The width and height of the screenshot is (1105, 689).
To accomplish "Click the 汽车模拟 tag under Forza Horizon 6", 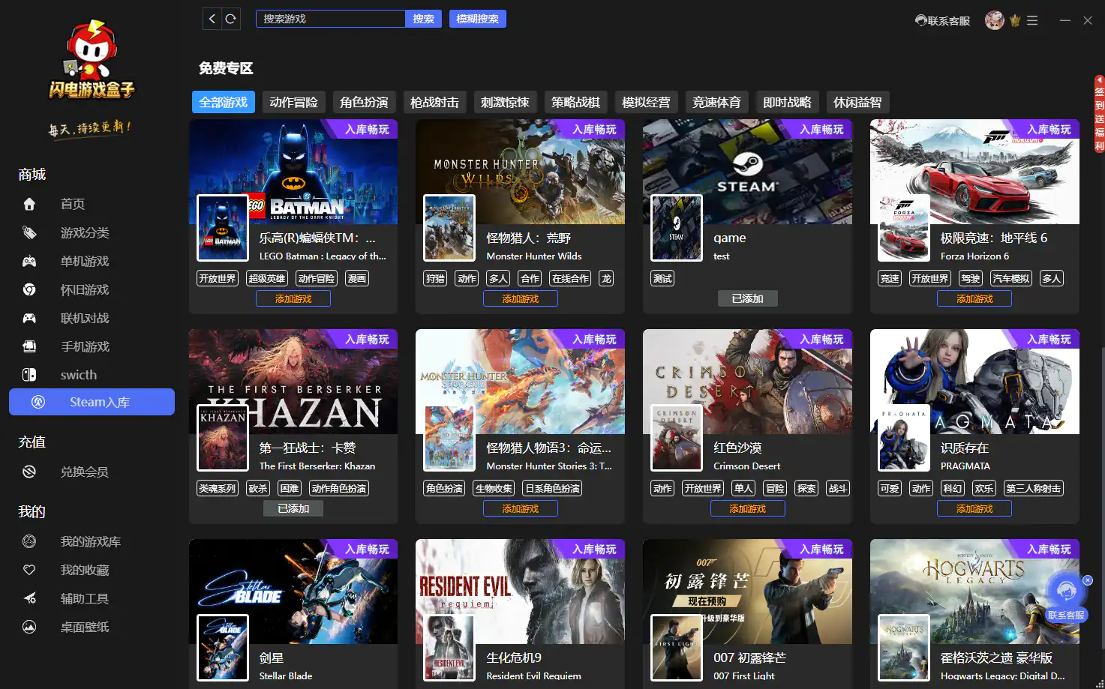I will [x=1011, y=278].
